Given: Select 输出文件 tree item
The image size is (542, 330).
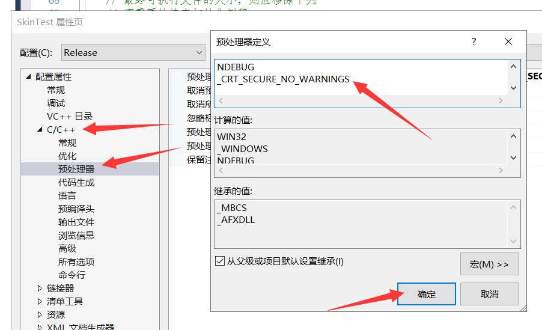Looking at the screenshot, I should click(76, 222).
